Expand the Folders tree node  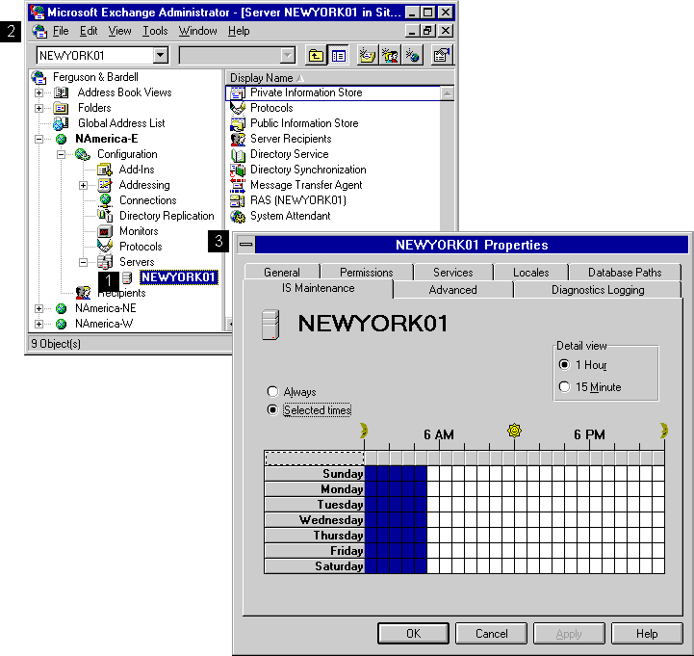coord(39,108)
